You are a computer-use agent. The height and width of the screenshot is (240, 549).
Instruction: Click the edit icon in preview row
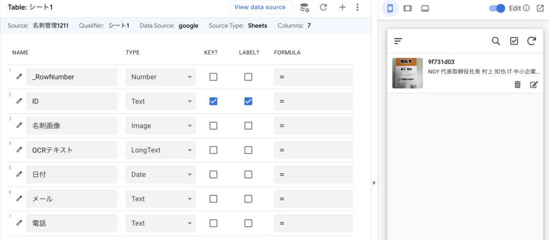533,84
